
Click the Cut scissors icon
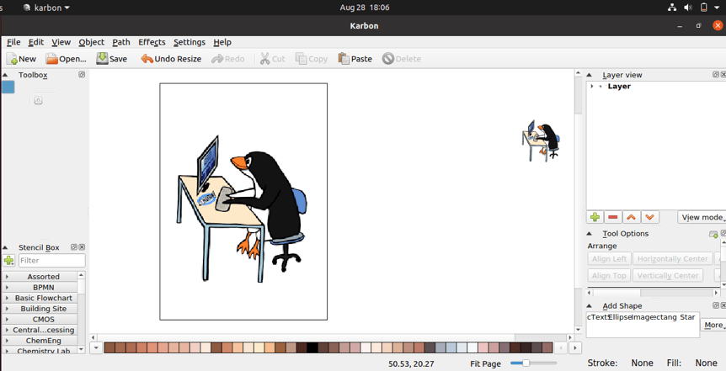tap(264, 59)
